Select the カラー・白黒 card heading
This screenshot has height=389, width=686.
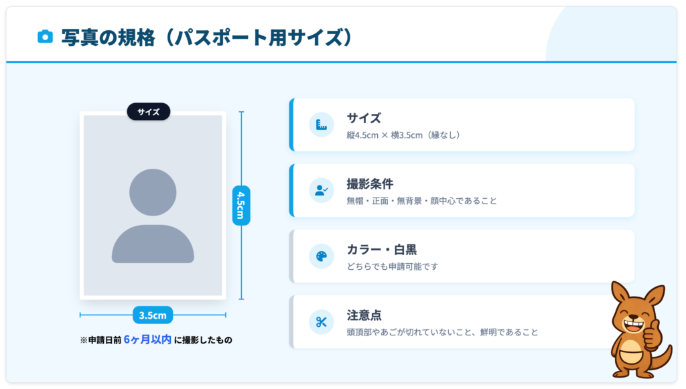[x=382, y=249]
